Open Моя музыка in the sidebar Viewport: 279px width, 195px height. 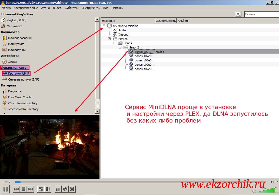(x=16, y=44)
